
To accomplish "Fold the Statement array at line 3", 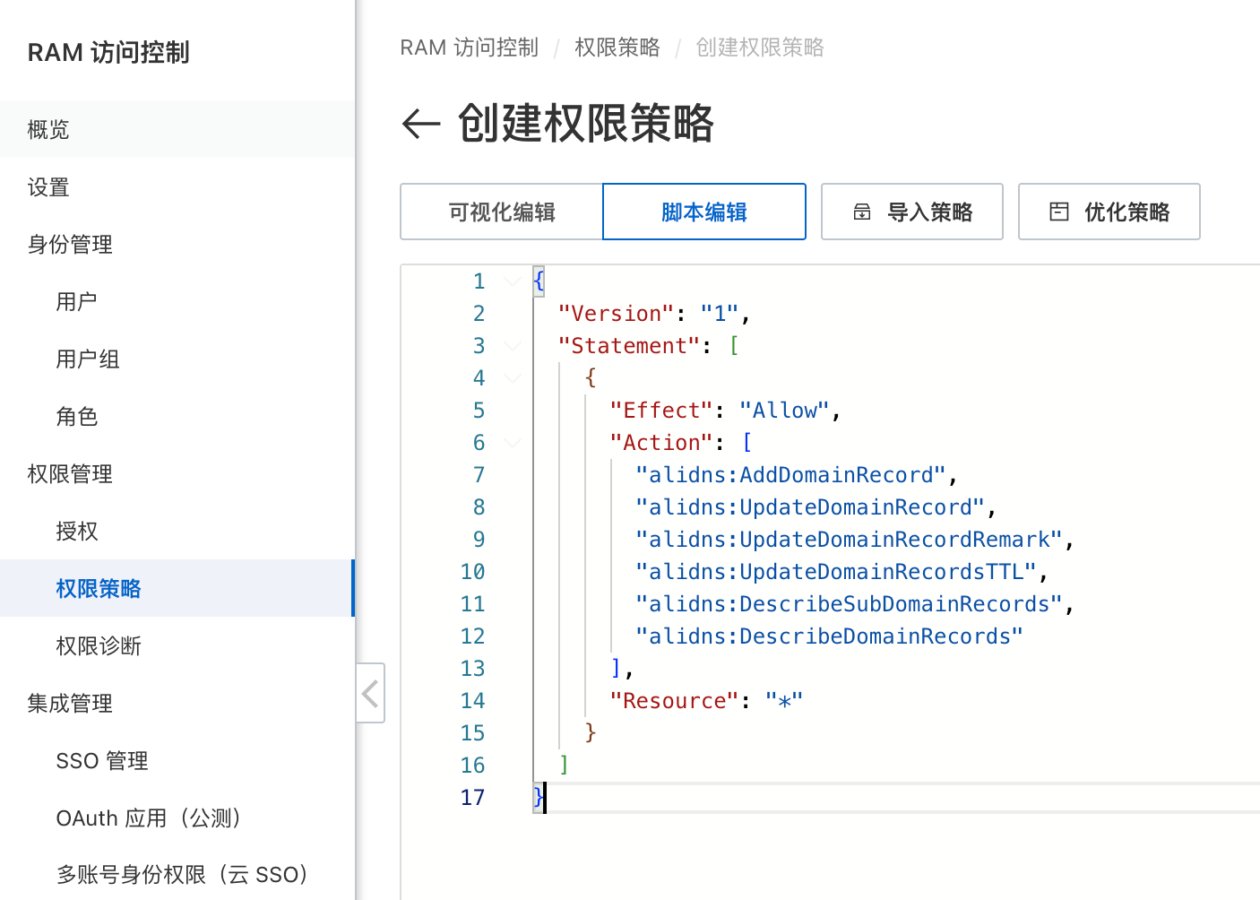I will pyautogui.click(x=513, y=346).
